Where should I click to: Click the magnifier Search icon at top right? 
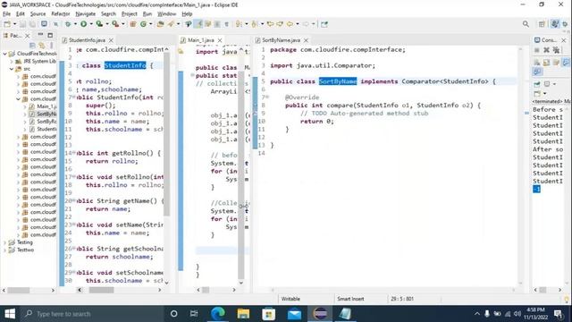(x=526, y=24)
